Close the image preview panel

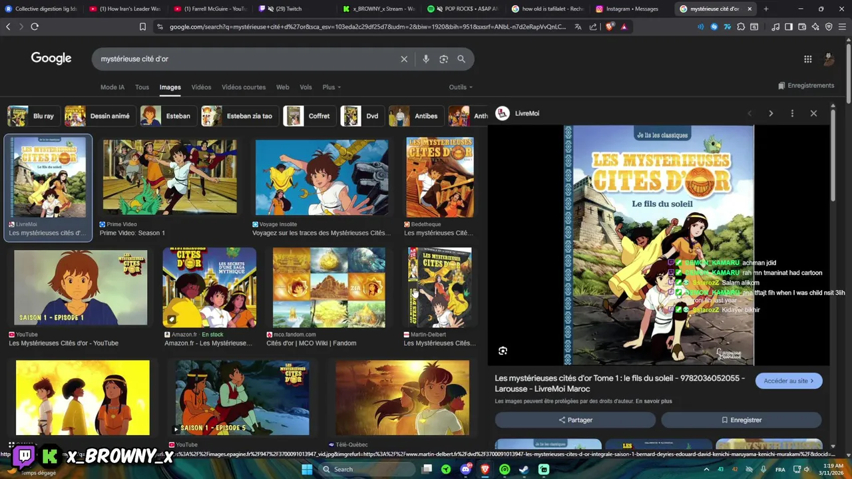[x=813, y=113]
